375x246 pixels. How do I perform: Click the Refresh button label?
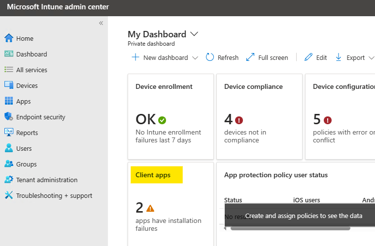click(x=228, y=57)
